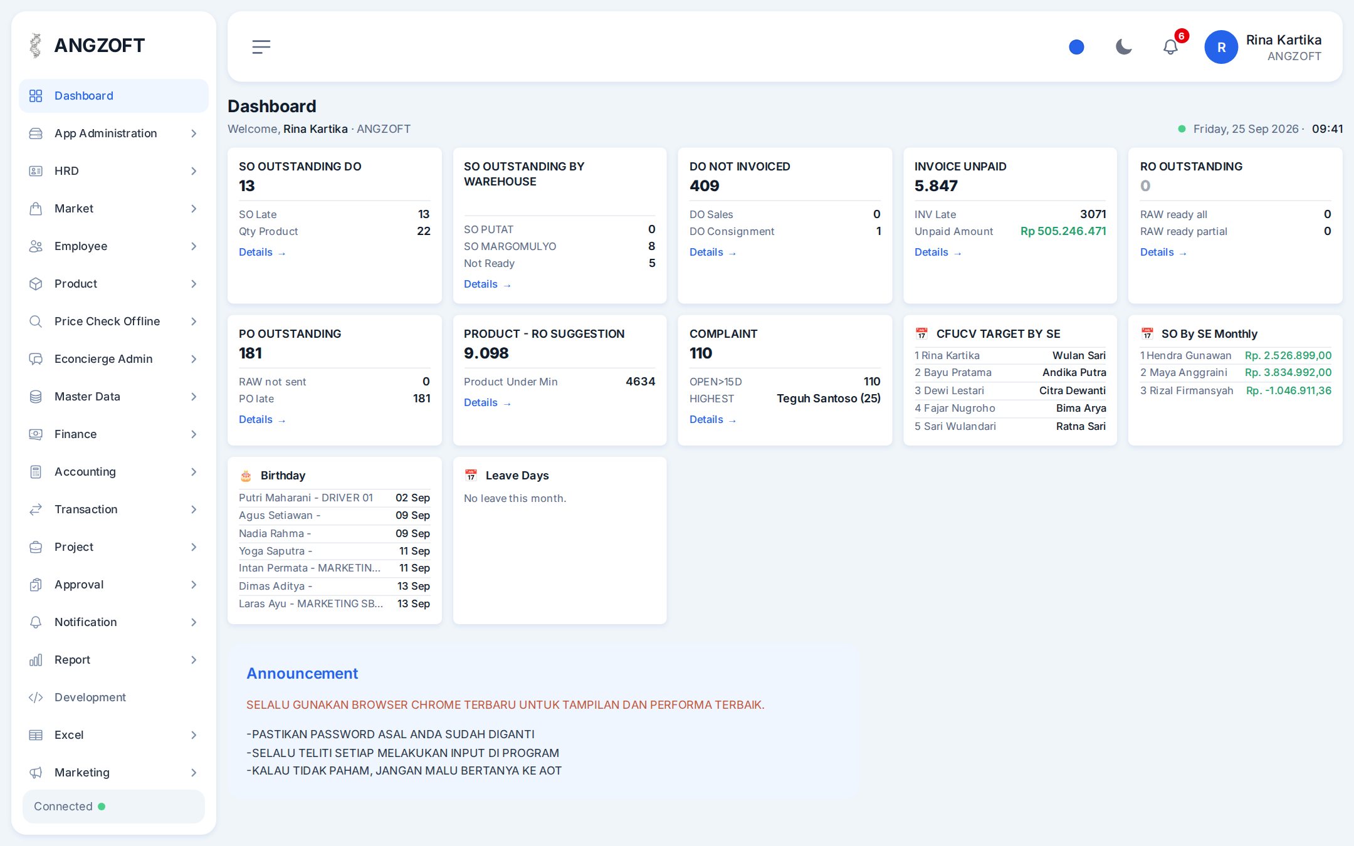Open Details link under RO Outstanding

pyautogui.click(x=1163, y=253)
